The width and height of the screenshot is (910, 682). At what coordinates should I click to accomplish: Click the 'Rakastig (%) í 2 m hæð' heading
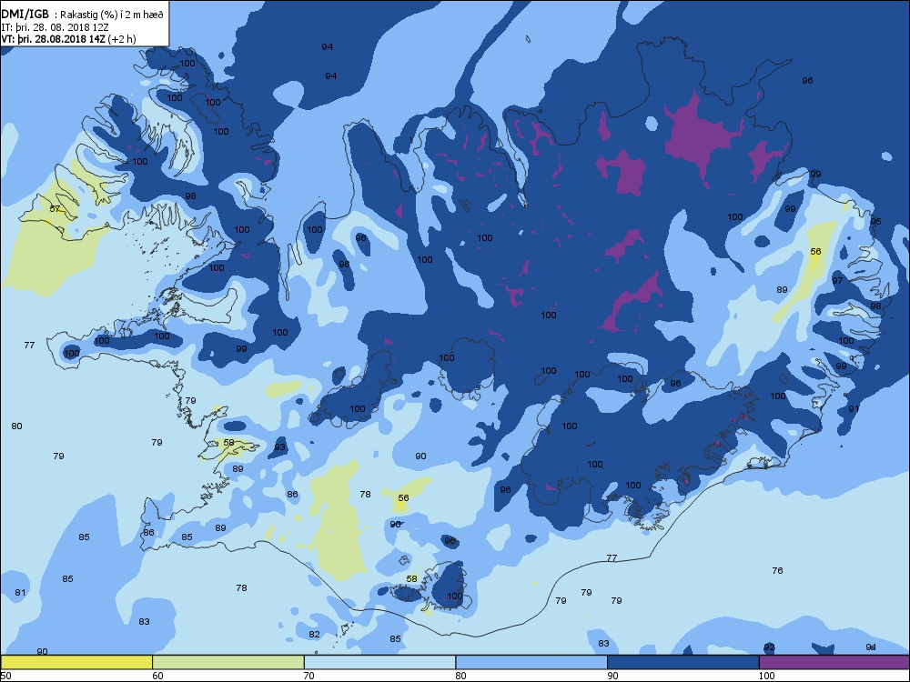click(x=109, y=15)
